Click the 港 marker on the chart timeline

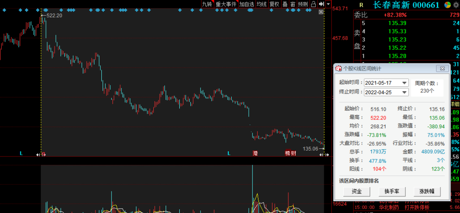(255, 153)
